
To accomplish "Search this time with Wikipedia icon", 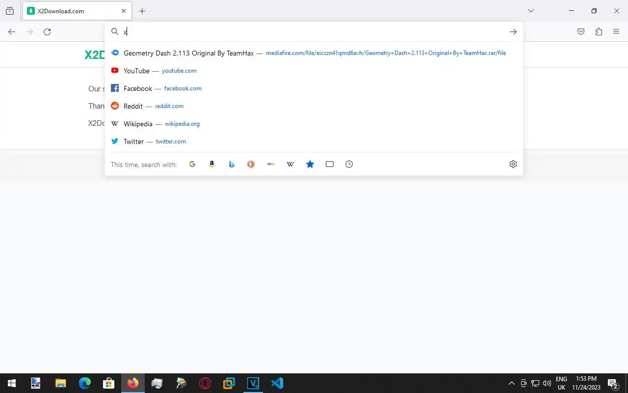I will [x=290, y=164].
